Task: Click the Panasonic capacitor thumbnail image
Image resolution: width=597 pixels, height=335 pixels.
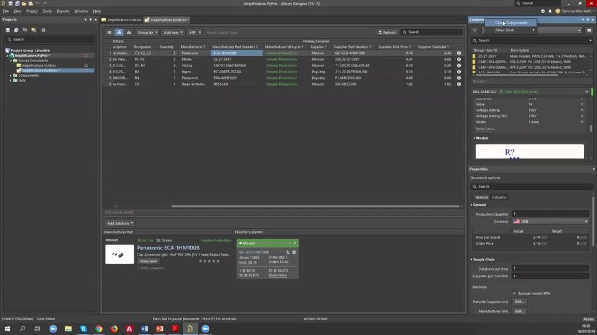Action: [119, 254]
